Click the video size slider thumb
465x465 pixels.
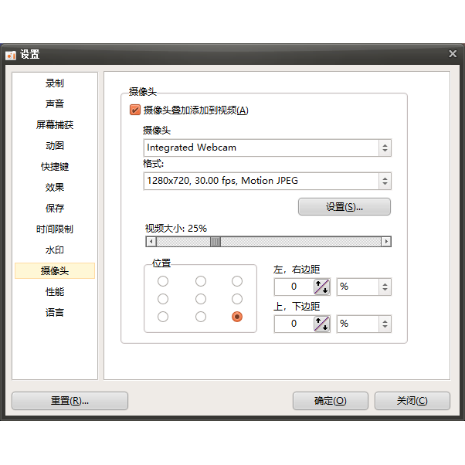pos(216,242)
